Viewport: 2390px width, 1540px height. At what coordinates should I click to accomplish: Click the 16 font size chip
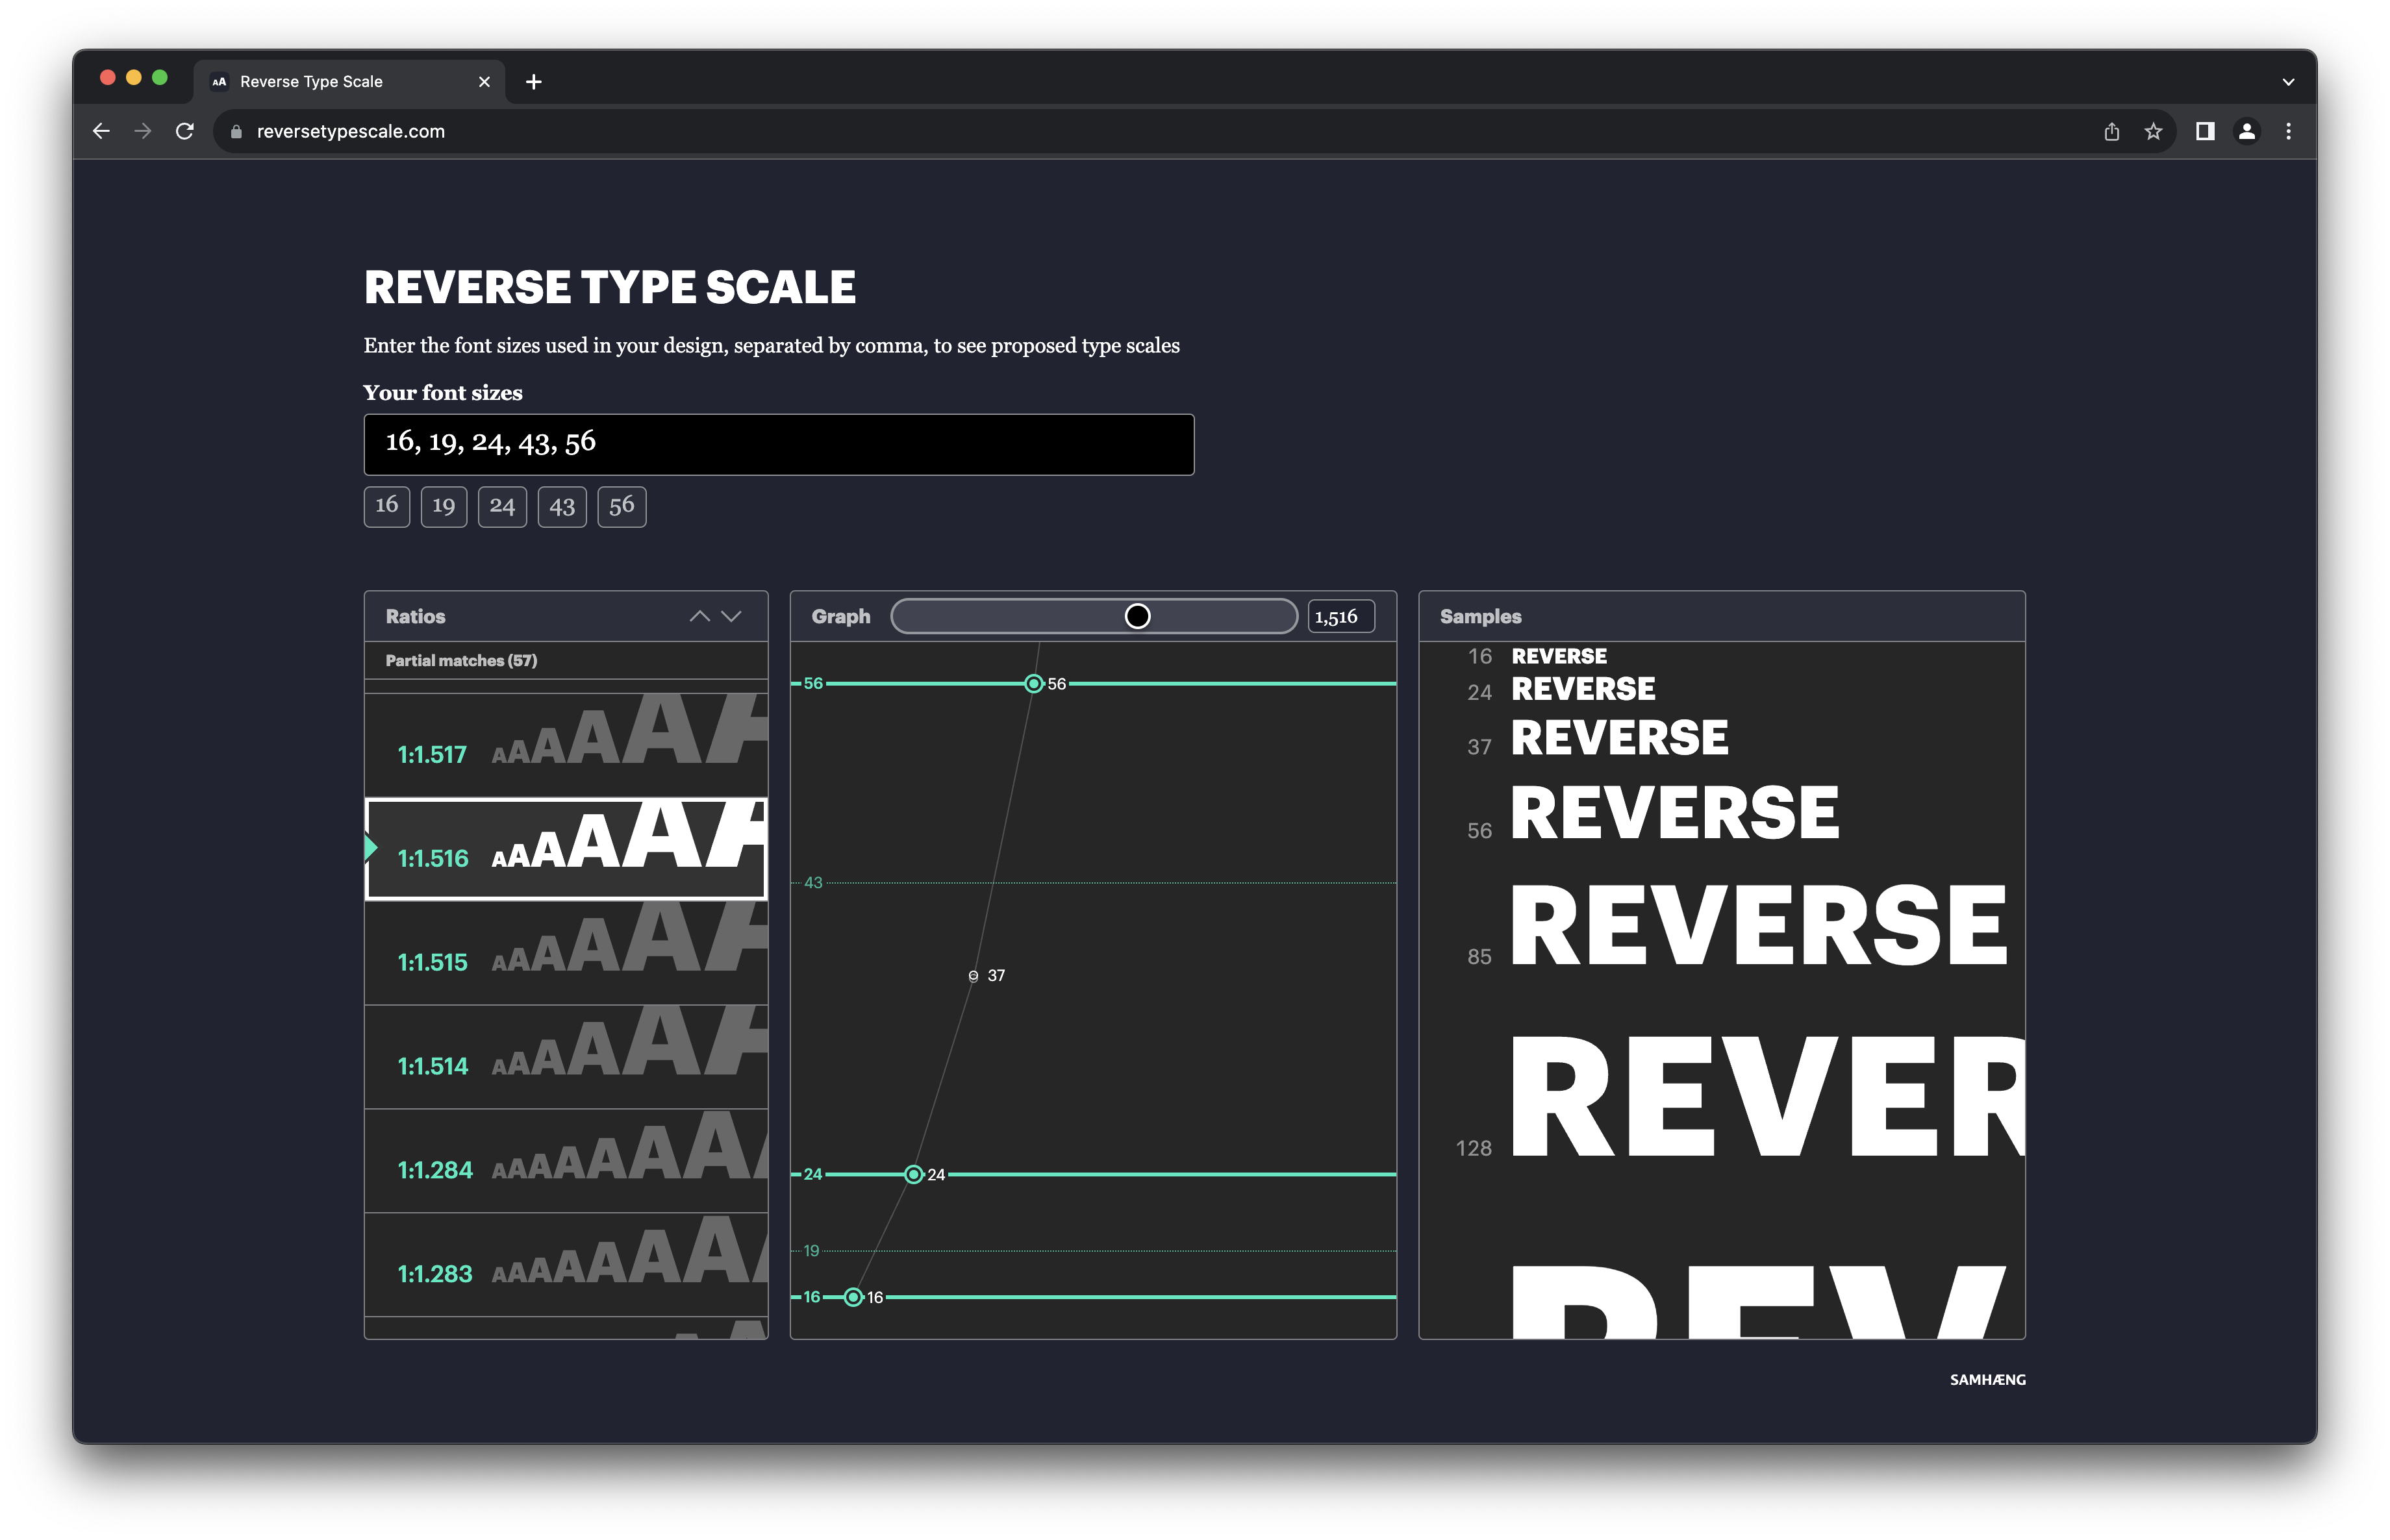point(386,506)
